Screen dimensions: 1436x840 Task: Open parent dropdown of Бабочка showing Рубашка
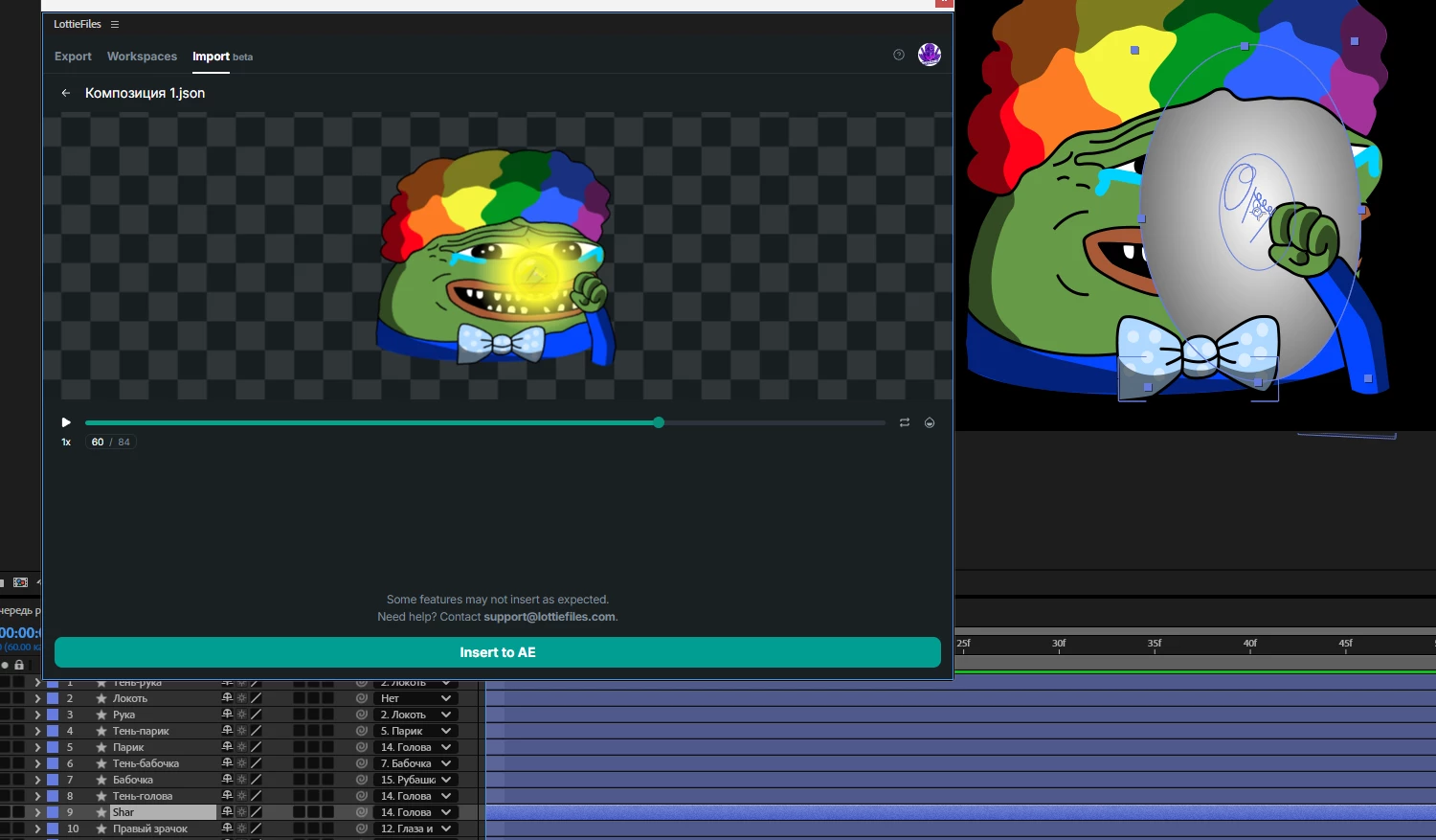pyautogui.click(x=415, y=780)
